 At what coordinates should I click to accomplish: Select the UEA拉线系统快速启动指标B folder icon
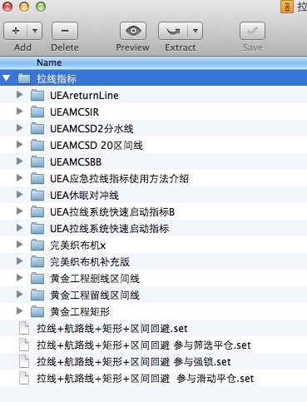pyautogui.click(x=37, y=211)
